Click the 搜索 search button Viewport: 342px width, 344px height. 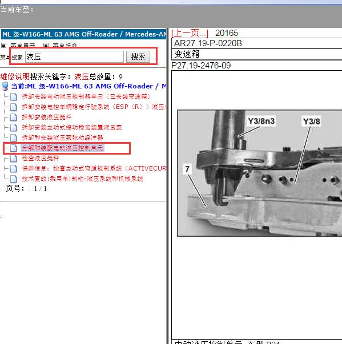(x=138, y=57)
